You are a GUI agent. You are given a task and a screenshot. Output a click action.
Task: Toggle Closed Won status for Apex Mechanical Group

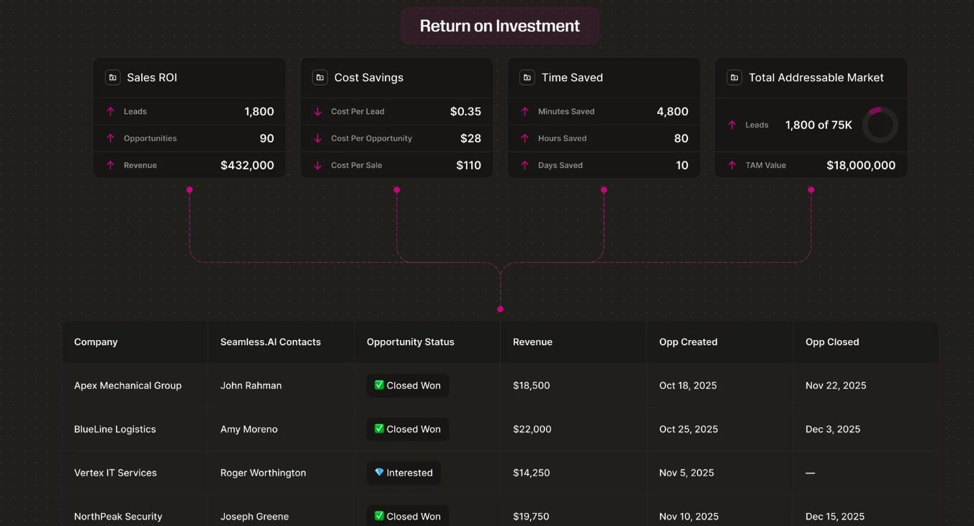[407, 385]
